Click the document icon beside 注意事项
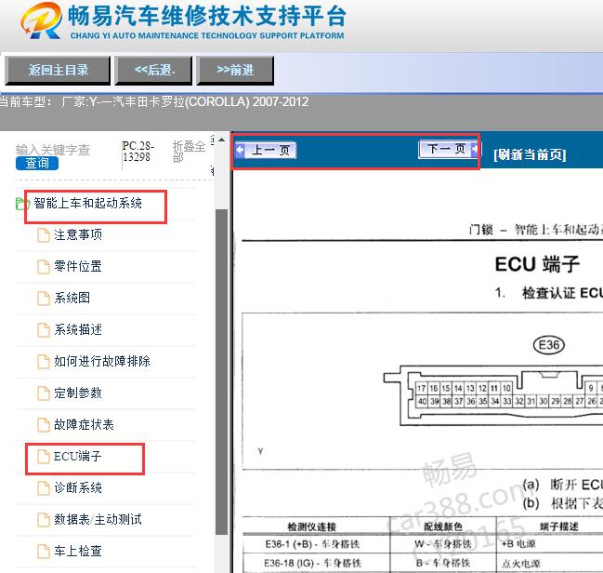The image size is (603, 573). click(x=44, y=235)
